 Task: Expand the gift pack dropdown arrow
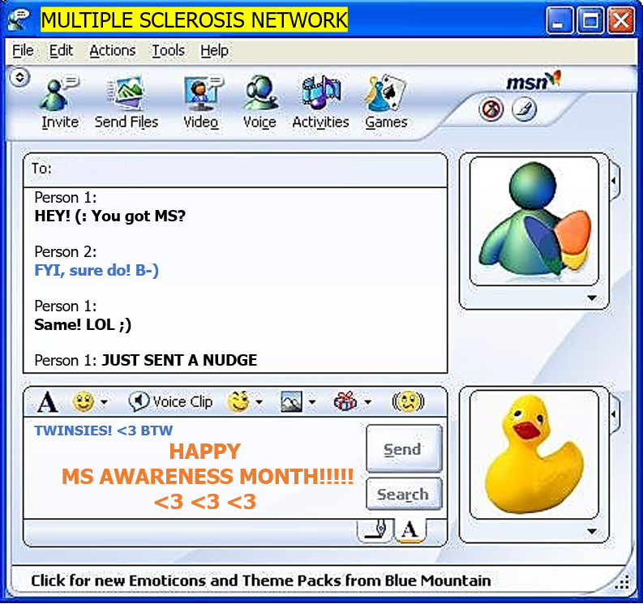tap(368, 402)
